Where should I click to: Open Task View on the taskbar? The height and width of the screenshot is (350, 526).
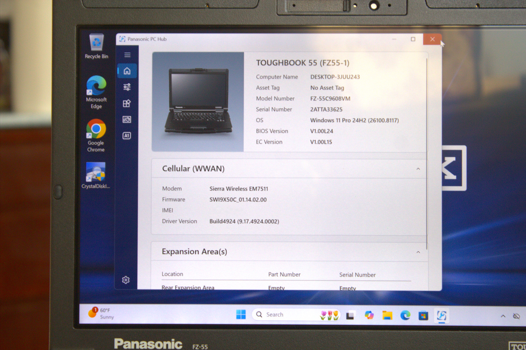click(x=350, y=315)
